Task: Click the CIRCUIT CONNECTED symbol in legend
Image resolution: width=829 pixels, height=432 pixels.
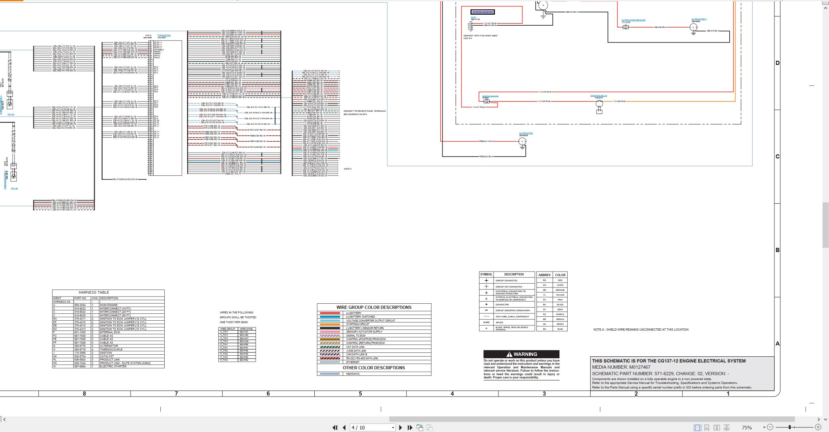Action: [x=486, y=280]
